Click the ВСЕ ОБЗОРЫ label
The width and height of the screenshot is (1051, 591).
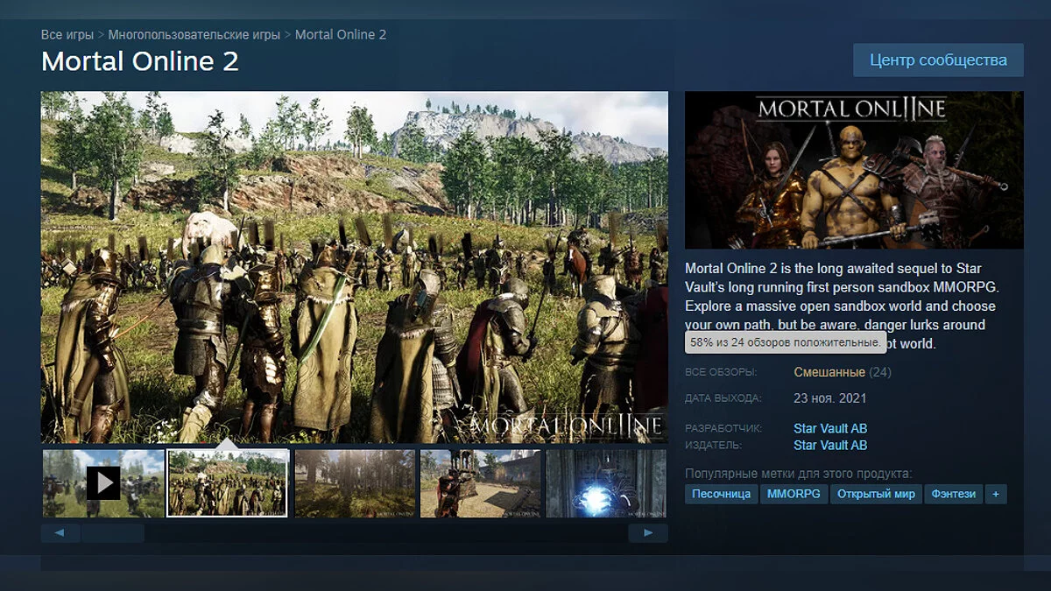(721, 372)
